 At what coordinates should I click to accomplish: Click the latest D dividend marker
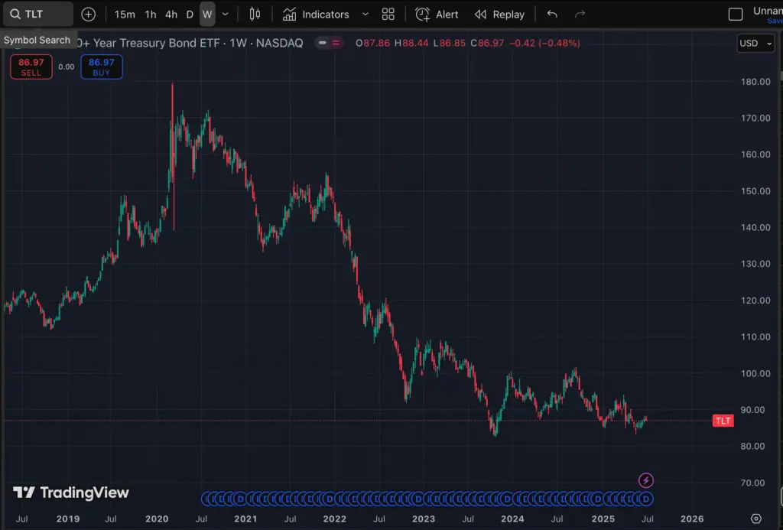pyautogui.click(x=646, y=499)
